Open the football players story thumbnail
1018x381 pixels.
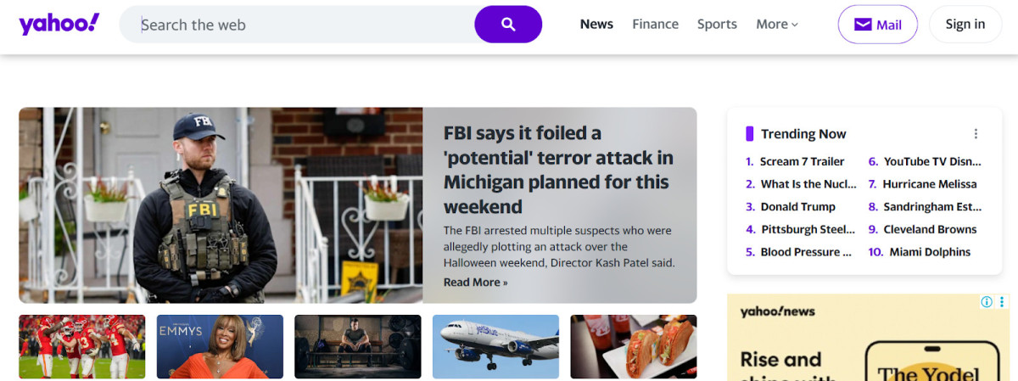coord(82,346)
